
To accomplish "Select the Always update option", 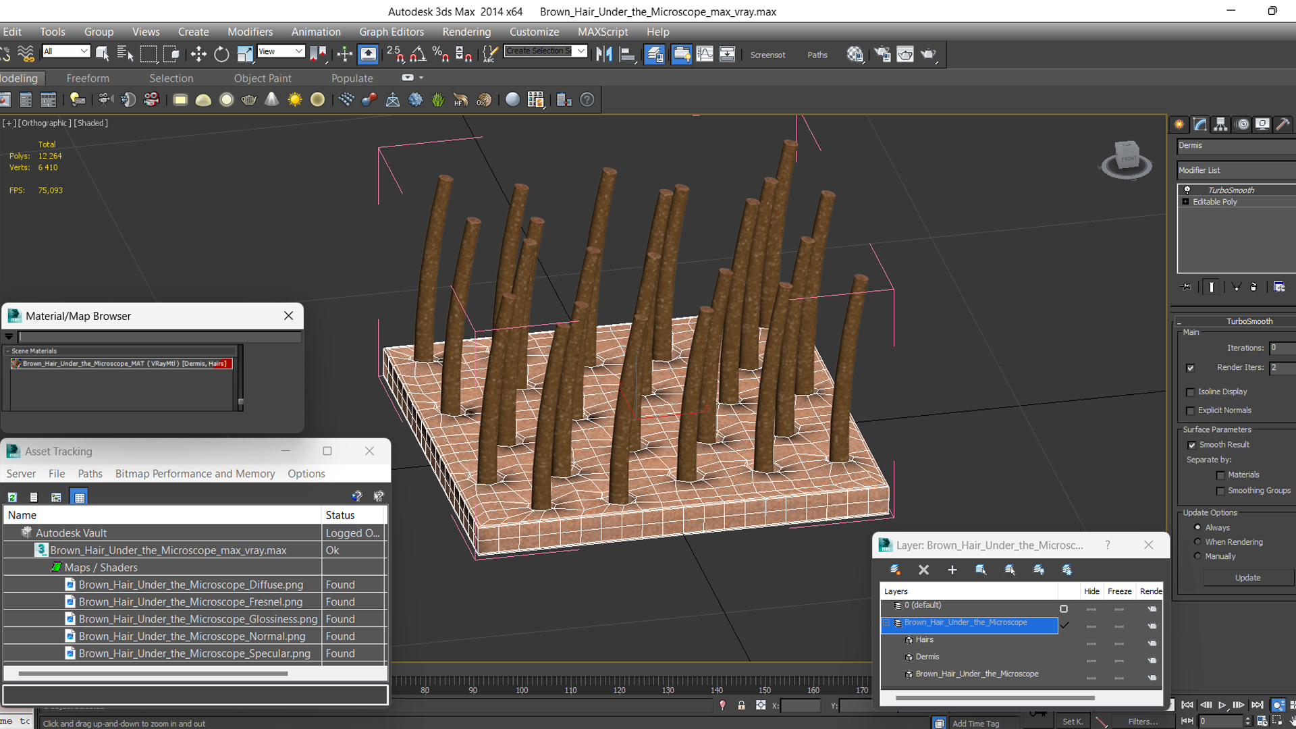I will [1197, 527].
